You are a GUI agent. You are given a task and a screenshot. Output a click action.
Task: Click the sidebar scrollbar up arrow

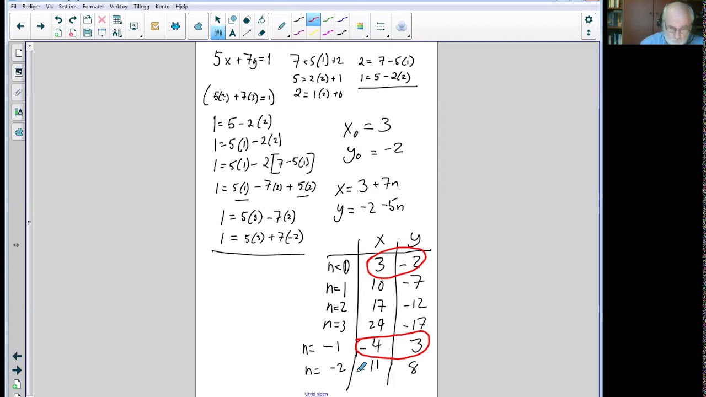click(x=30, y=46)
